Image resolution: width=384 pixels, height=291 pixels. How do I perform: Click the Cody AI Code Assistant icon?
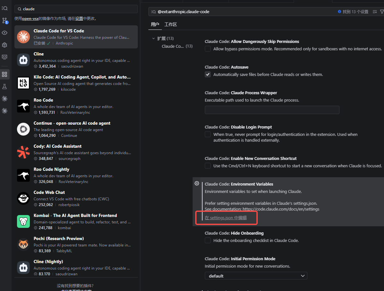coord(23,152)
